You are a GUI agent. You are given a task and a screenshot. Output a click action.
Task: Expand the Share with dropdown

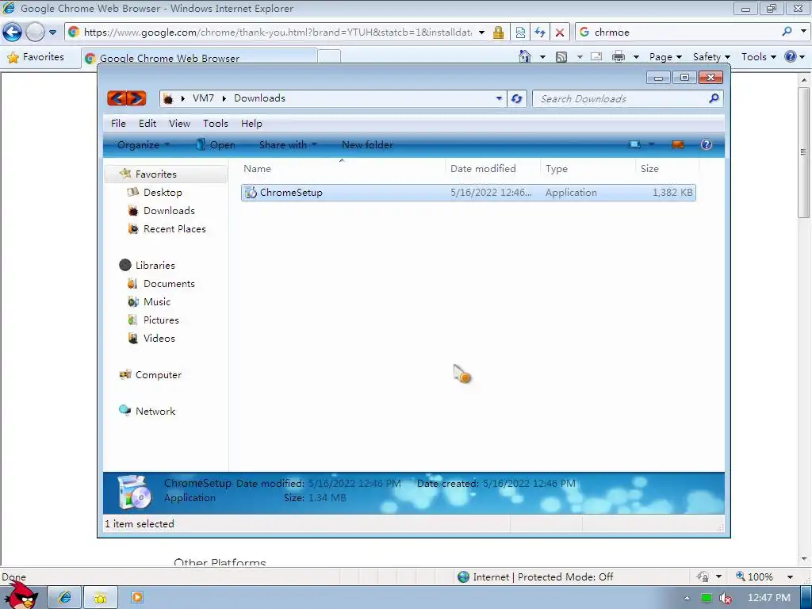pos(288,145)
